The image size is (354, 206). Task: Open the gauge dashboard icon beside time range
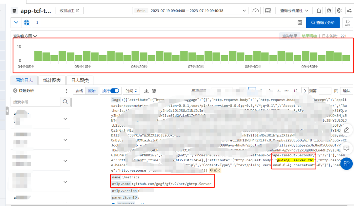(x=256, y=10)
